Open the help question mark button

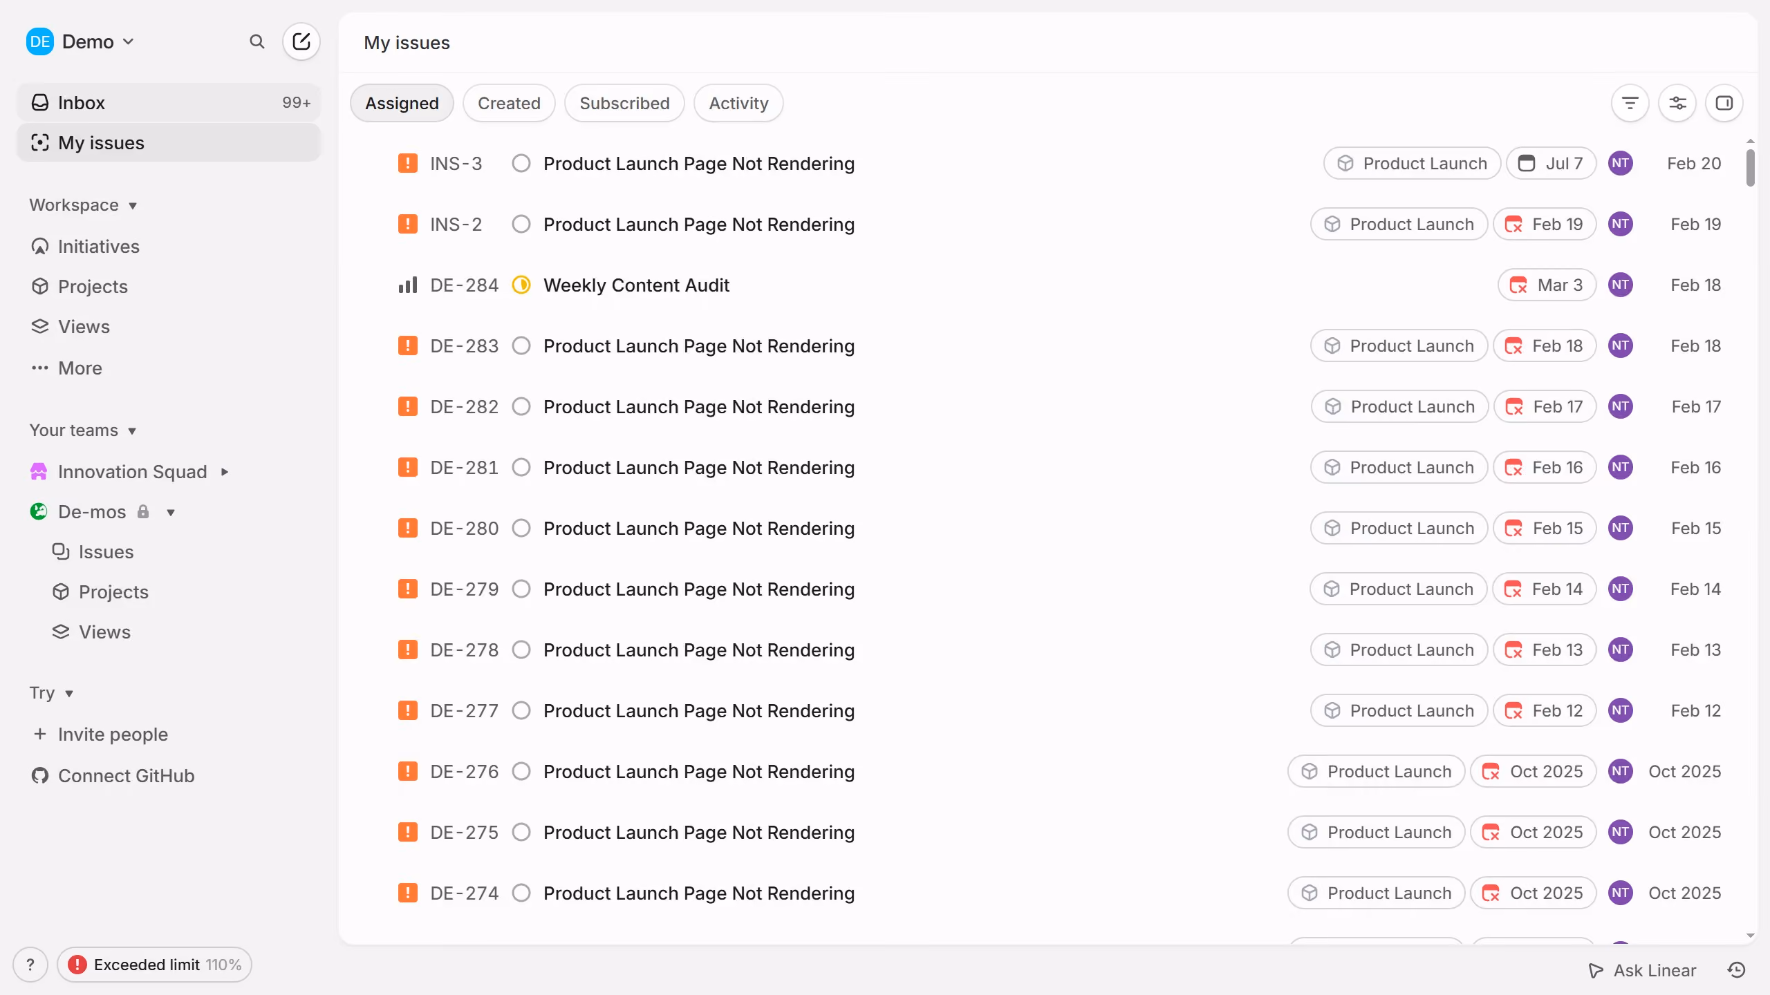(x=30, y=965)
